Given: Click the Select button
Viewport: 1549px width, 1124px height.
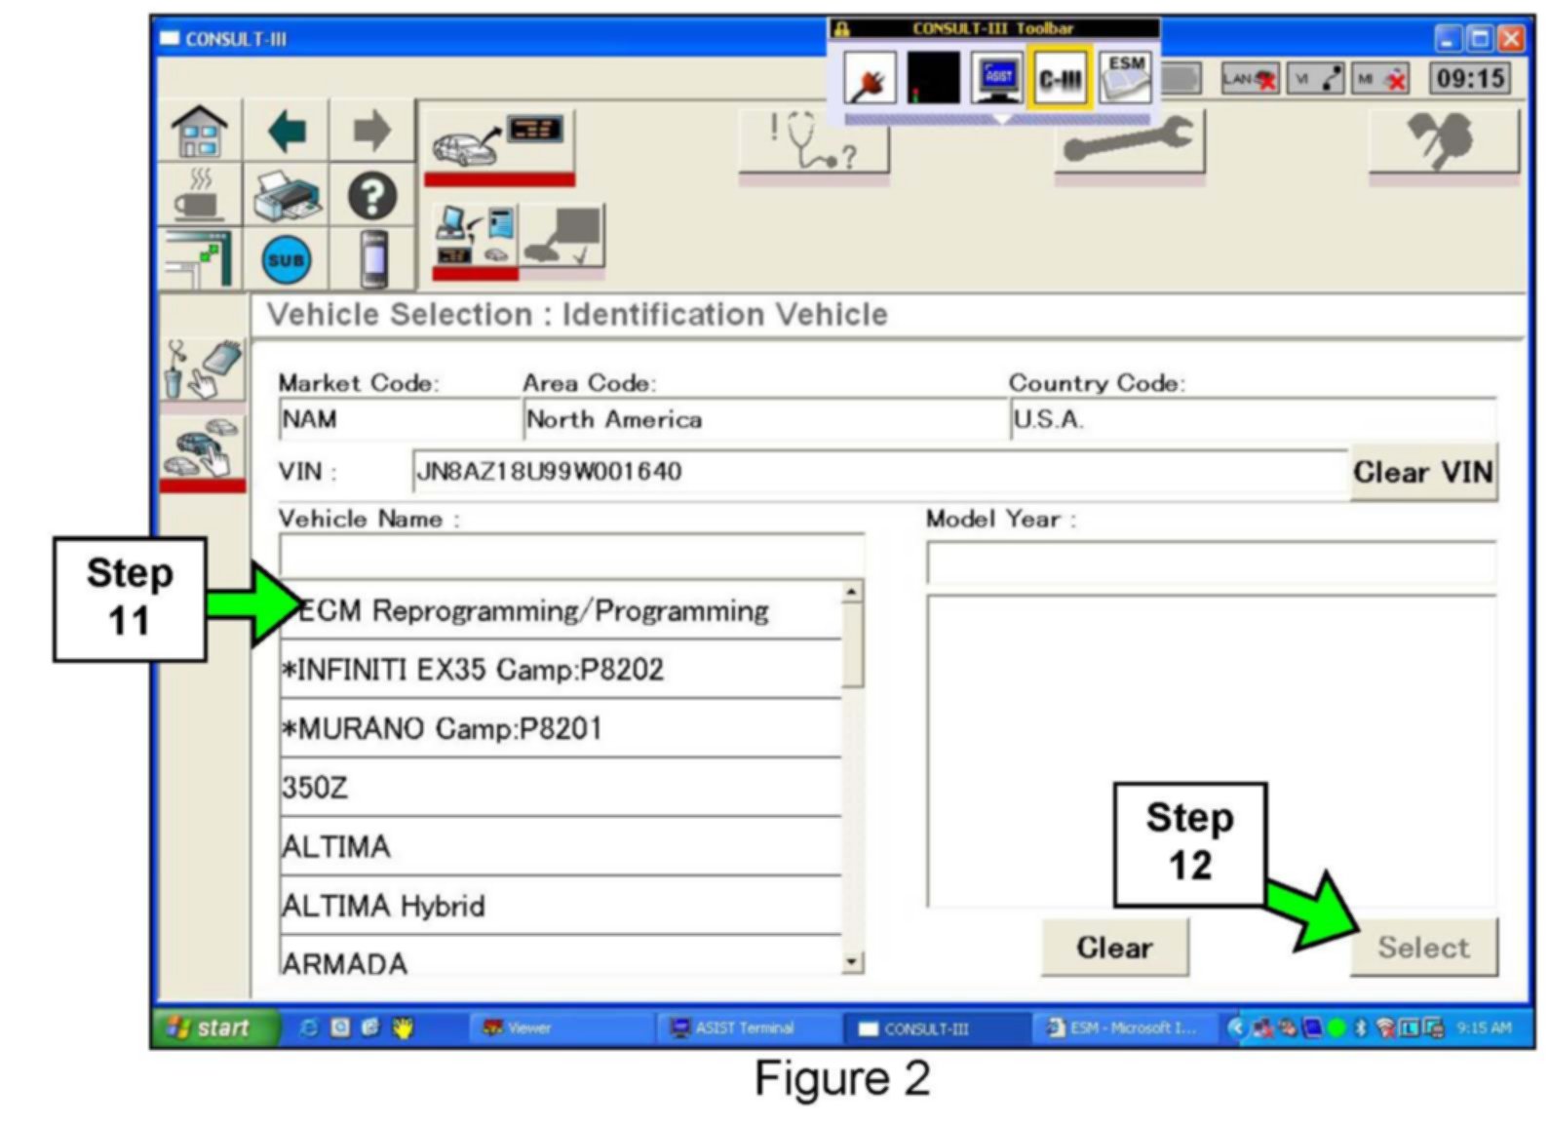Looking at the screenshot, I should click(x=1422, y=947).
